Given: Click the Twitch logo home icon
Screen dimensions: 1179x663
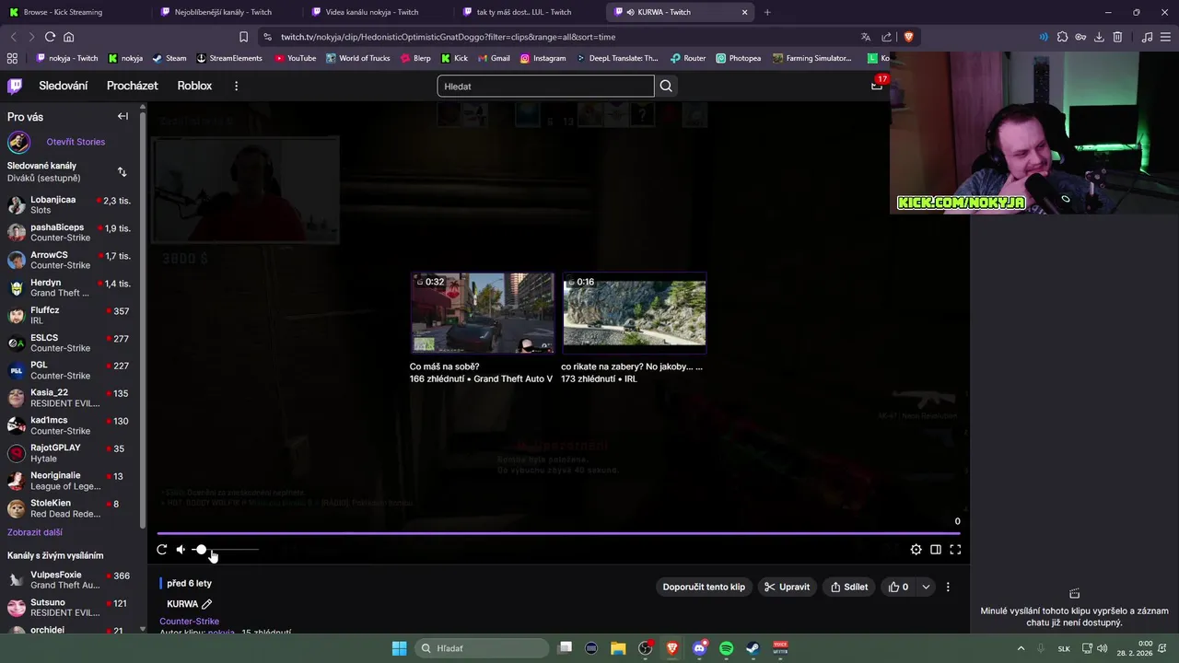Looking at the screenshot, I should point(15,86).
